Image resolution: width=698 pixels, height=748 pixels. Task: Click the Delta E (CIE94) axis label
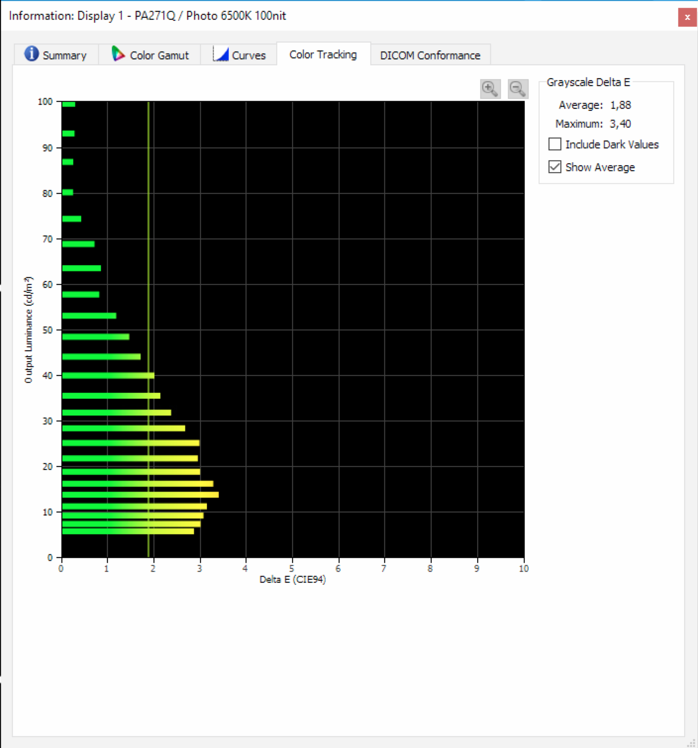[293, 579]
